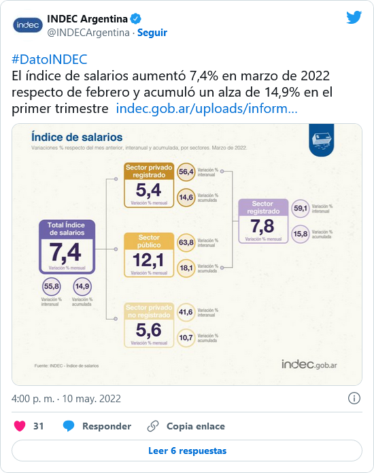Click the INDEC Argentina display name
This screenshot has height=473, width=374.
tap(88, 18)
